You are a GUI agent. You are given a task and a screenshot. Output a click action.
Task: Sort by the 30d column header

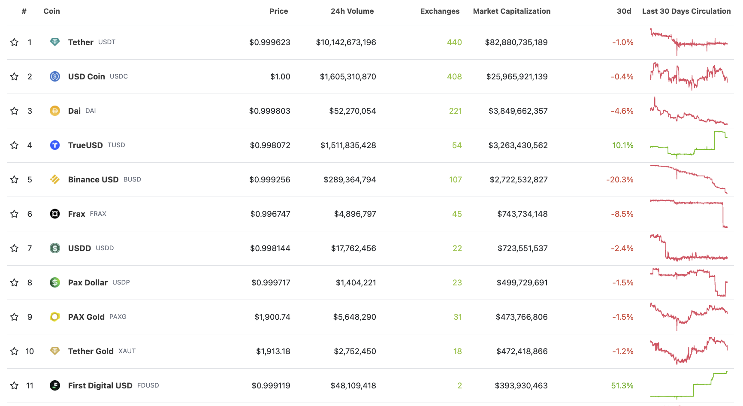pos(624,11)
